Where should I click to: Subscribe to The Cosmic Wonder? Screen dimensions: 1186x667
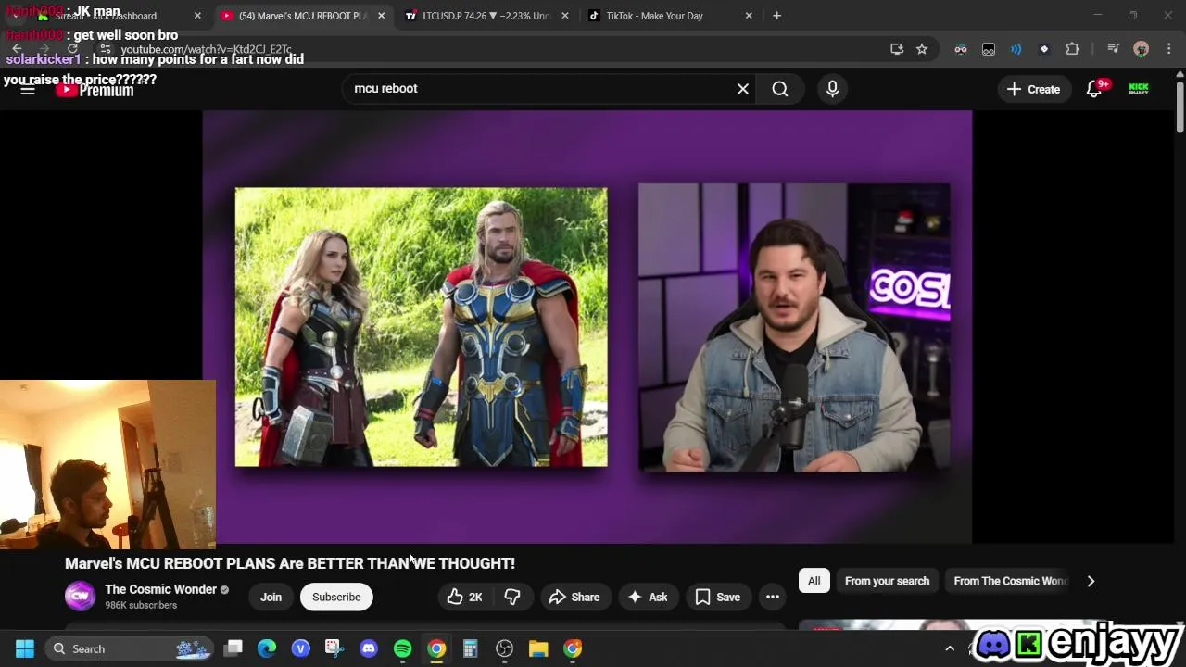pos(336,598)
